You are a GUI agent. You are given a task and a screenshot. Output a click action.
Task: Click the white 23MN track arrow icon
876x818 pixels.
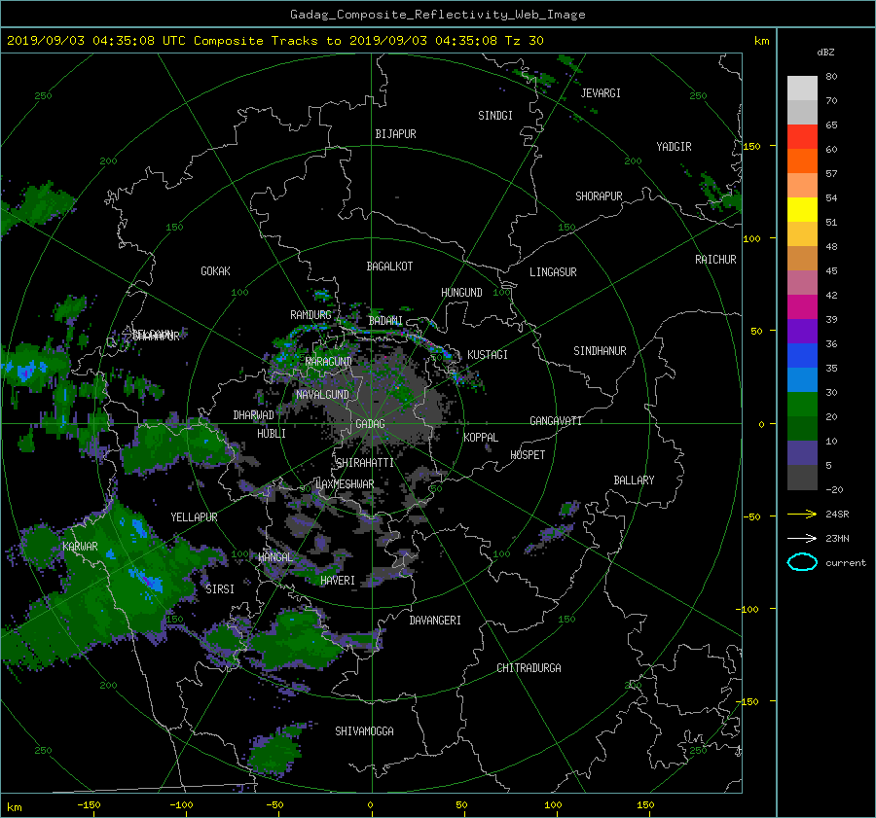coord(802,538)
